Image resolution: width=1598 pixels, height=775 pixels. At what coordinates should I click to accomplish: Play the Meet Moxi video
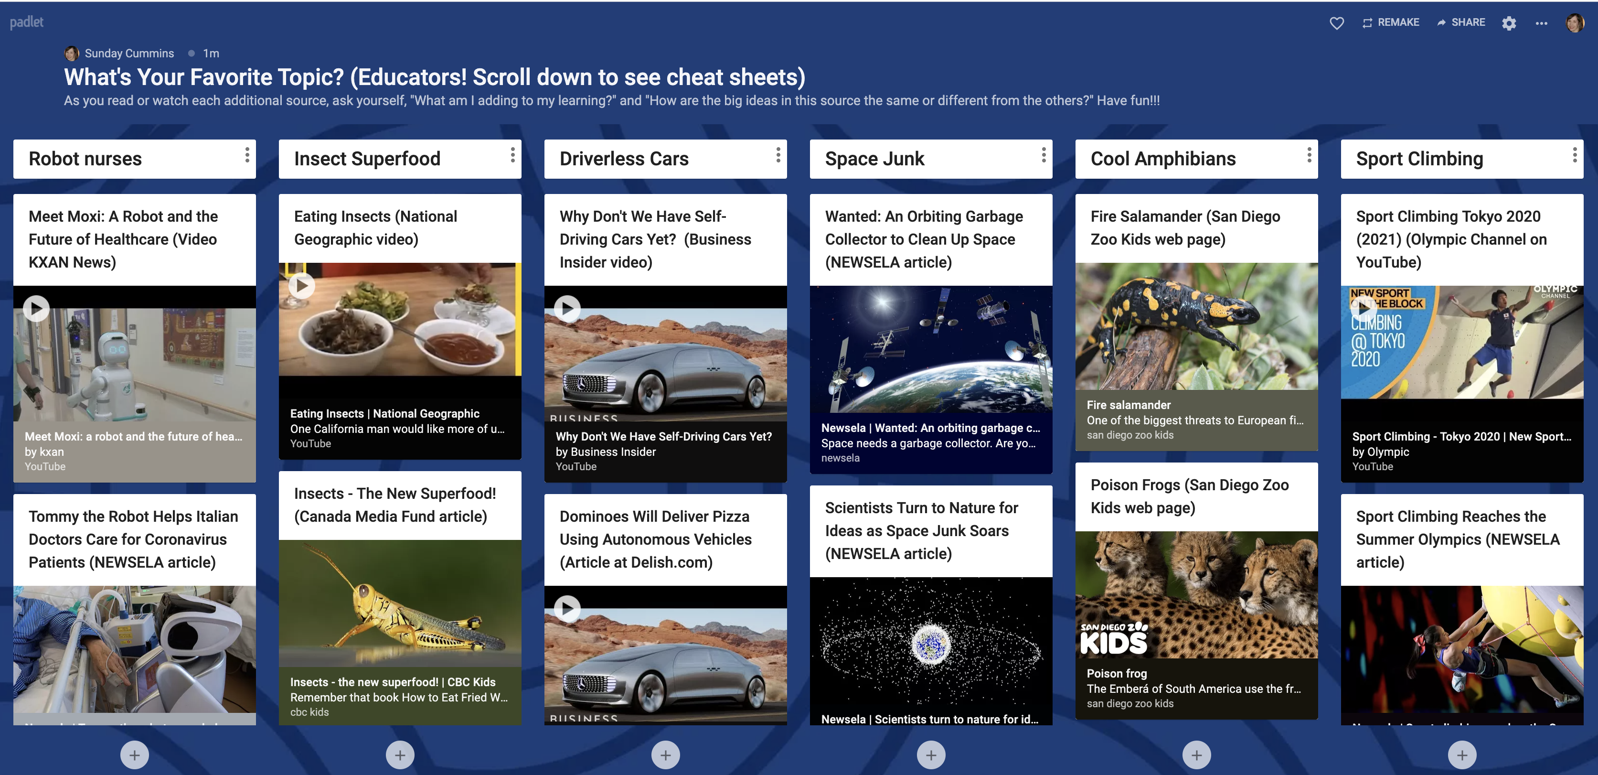point(36,308)
